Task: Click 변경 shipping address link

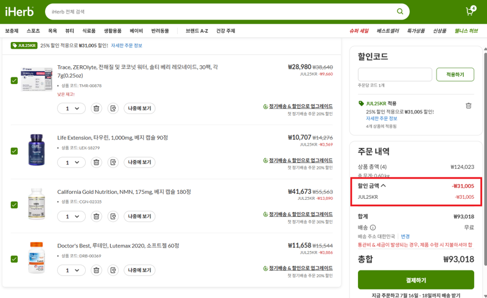Action: coord(405,236)
